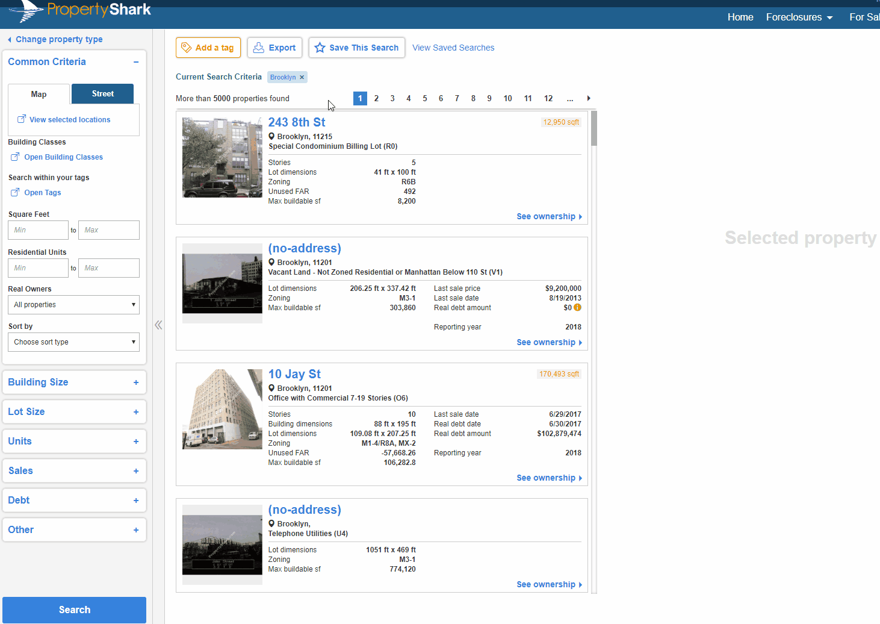
Task: Open the Sort by dropdown
Action: click(x=73, y=342)
